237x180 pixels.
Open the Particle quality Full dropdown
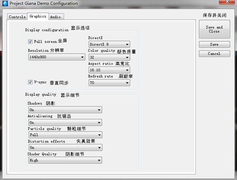pyautogui.click(x=65, y=135)
